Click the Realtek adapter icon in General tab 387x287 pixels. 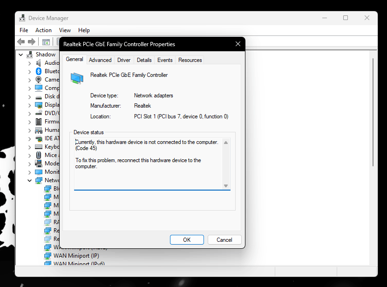pos(77,78)
